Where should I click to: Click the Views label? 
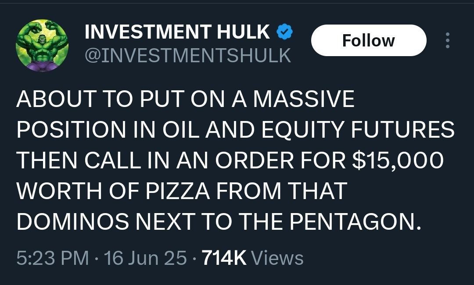277,258
